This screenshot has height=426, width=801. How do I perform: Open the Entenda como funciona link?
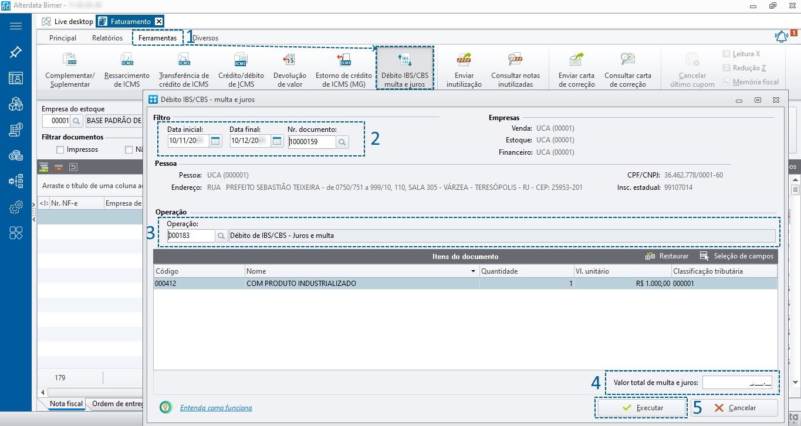(216, 408)
